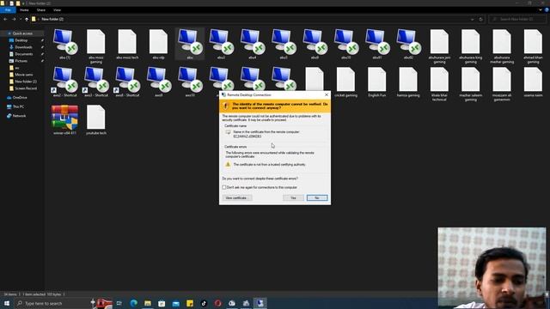Decline the connection with the No button
The image size is (550, 309).
[x=317, y=198]
